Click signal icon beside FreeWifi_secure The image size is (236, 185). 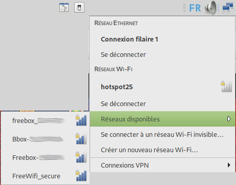(81, 176)
